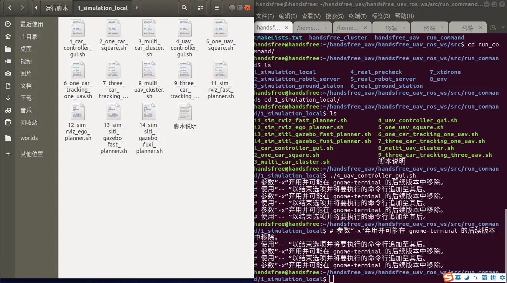Click the 拼 pinyin mode button

tap(493, 277)
